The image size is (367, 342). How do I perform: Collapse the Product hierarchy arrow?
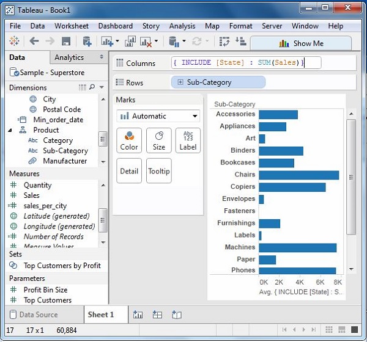(x=10, y=130)
